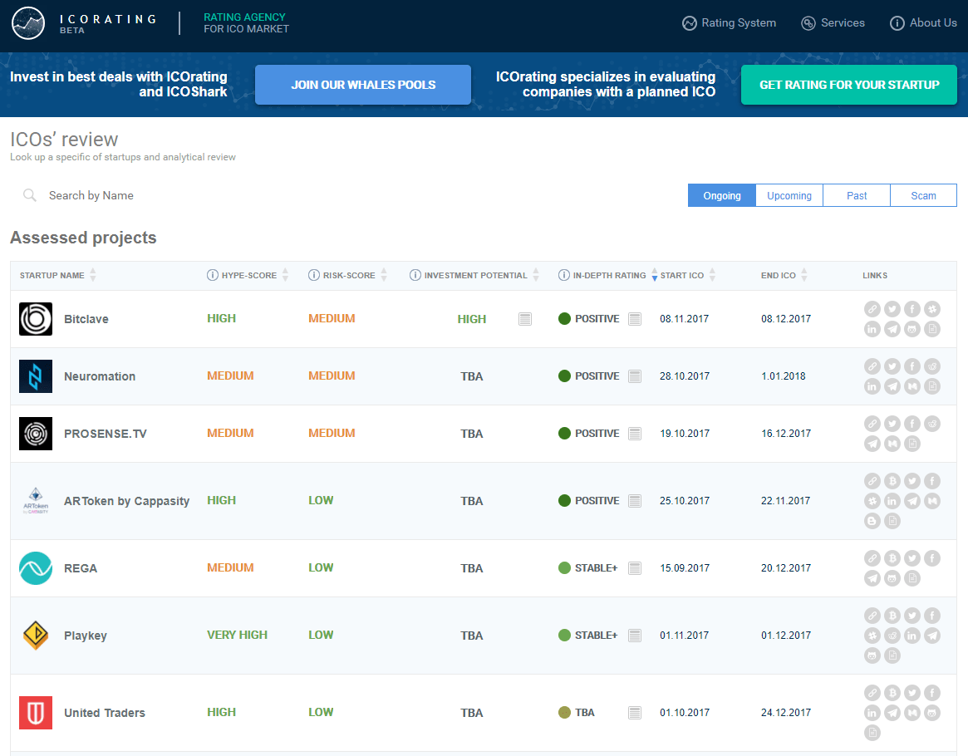Open Bitclave's Slack link icon
The image size is (968, 756).
click(932, 309)
